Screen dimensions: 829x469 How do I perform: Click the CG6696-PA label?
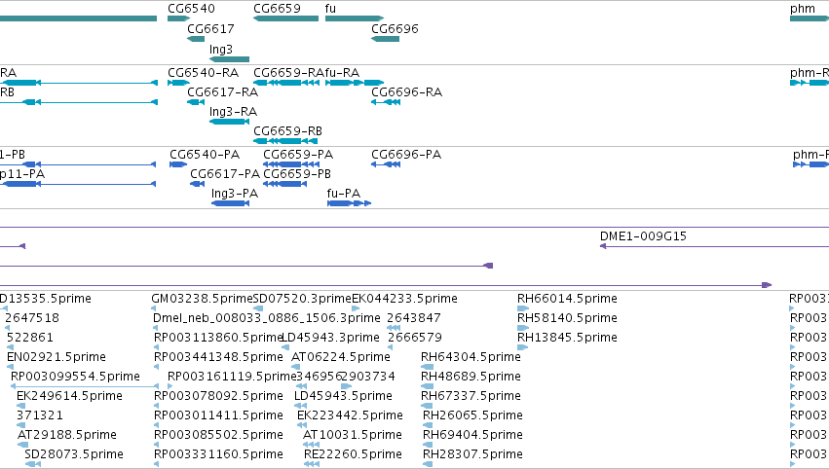click(406, 154)
